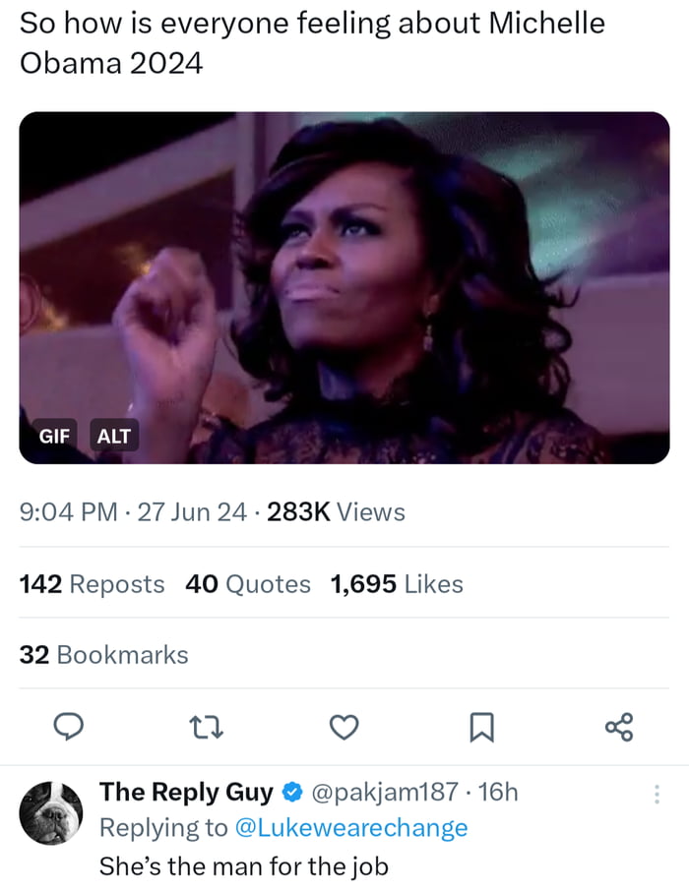Click the reply speech bubble icon
The width and height of the screenshot is (689, 891).
tap(67, 727)
